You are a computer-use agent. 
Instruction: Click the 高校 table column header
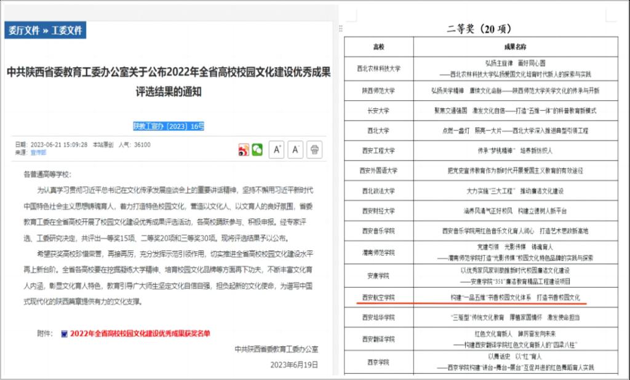[378, 47]
